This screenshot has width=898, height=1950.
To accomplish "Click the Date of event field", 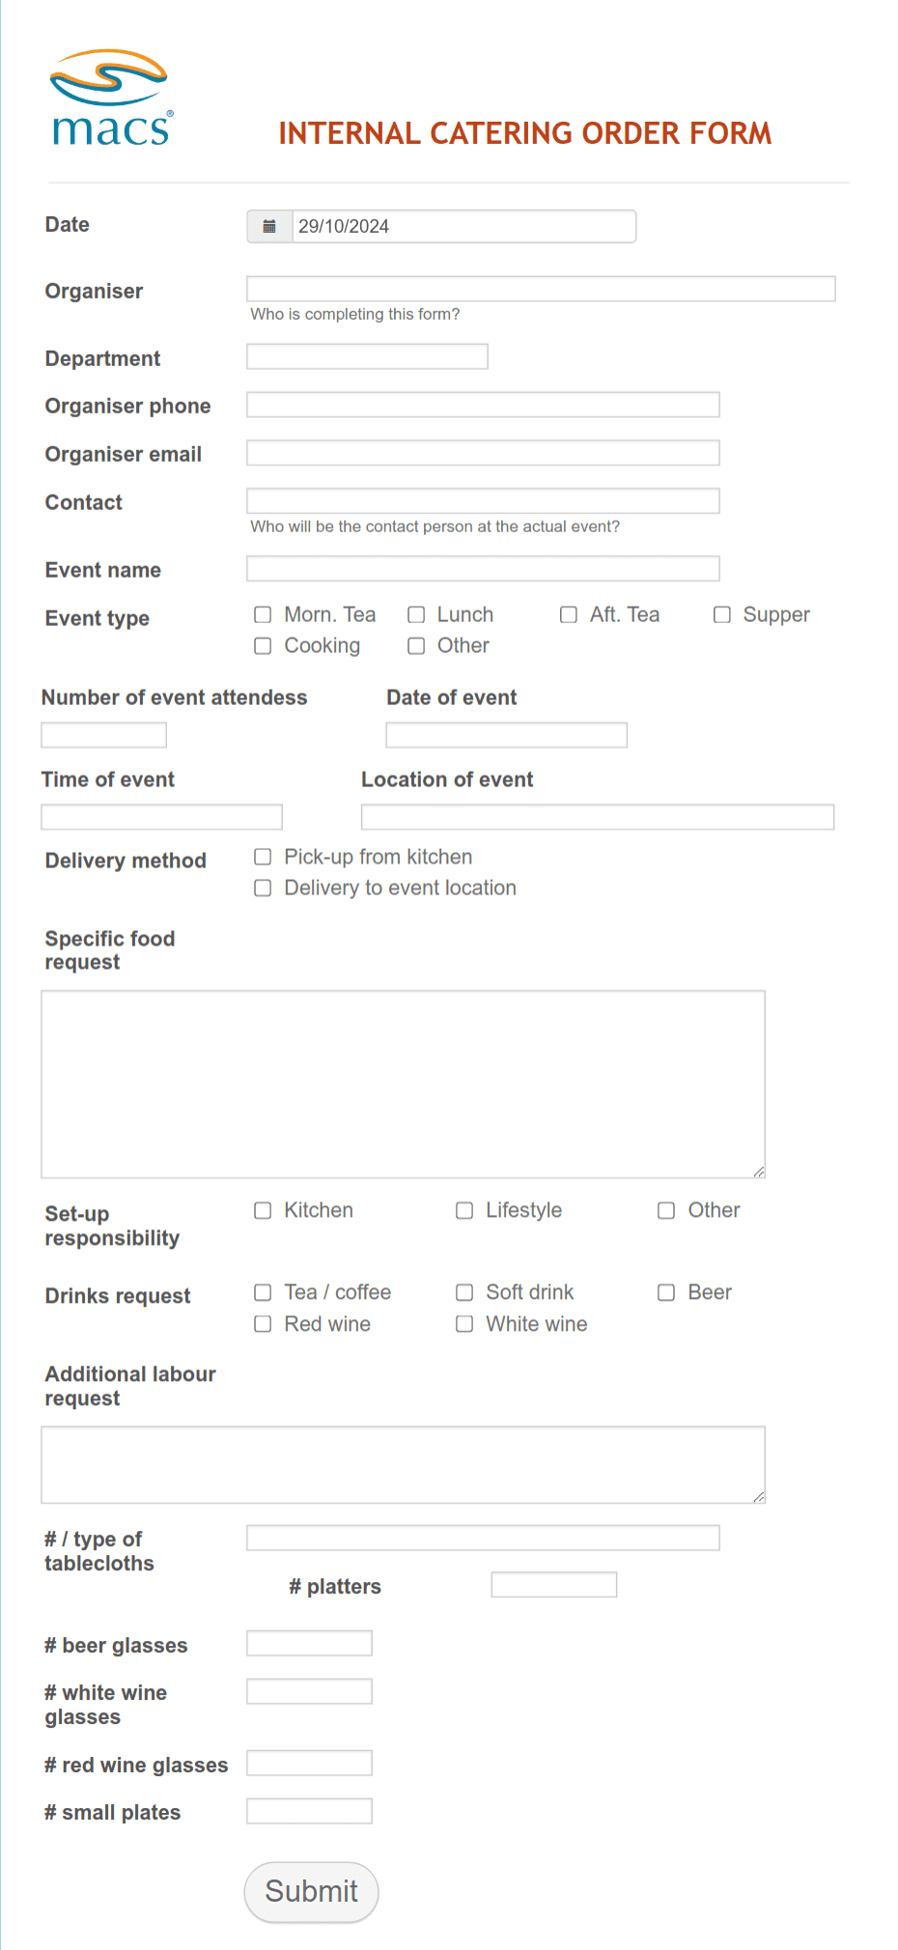I will (x=506, y=734).
